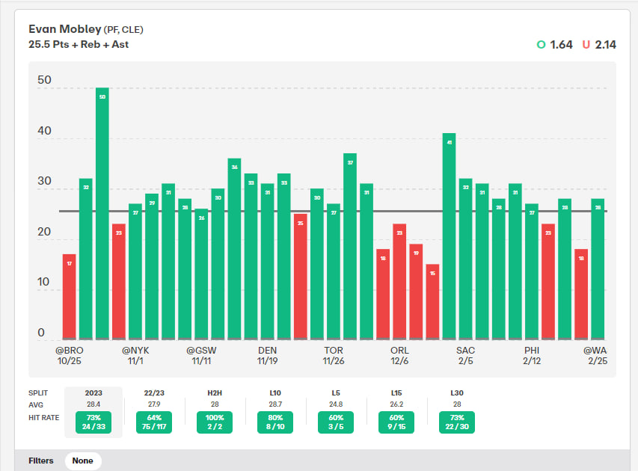Open the Filters None button

[83, 461]
